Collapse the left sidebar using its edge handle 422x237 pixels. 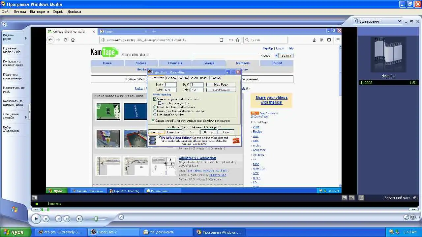tap(29, 112)
